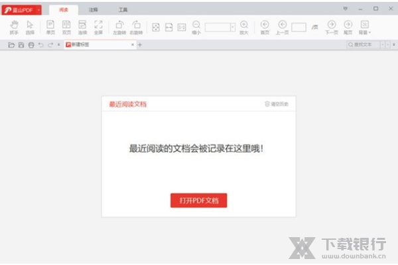Click the 查找文本 search field
The height and width of the screenshot is (265, 398).
(363, 44)
